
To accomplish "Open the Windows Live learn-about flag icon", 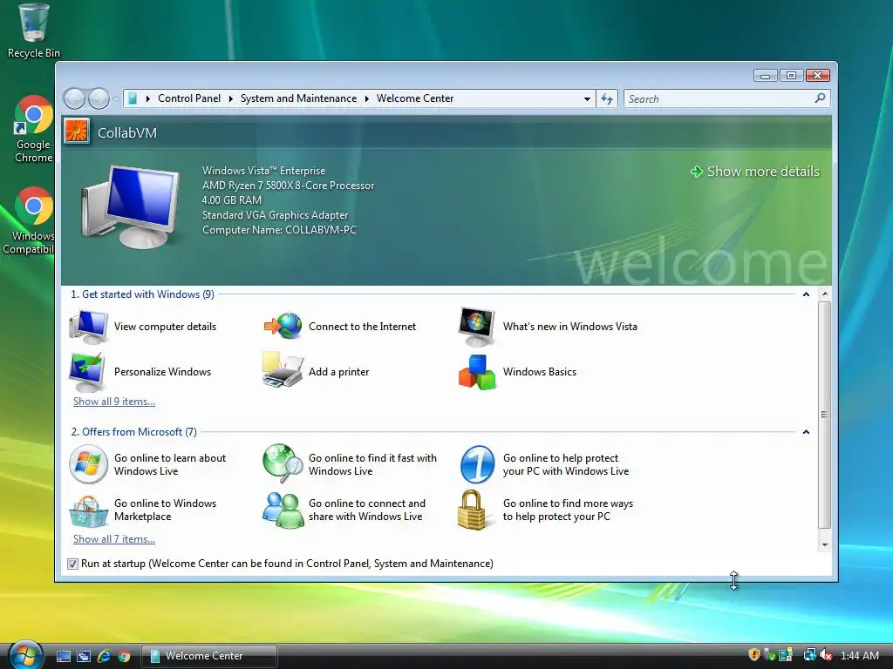I will 88,464.
